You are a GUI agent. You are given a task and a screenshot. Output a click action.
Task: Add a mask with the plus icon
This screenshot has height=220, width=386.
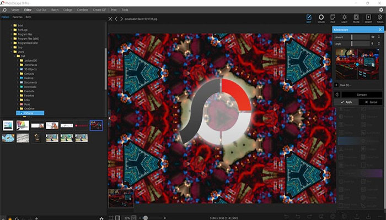tap(336, 85)
